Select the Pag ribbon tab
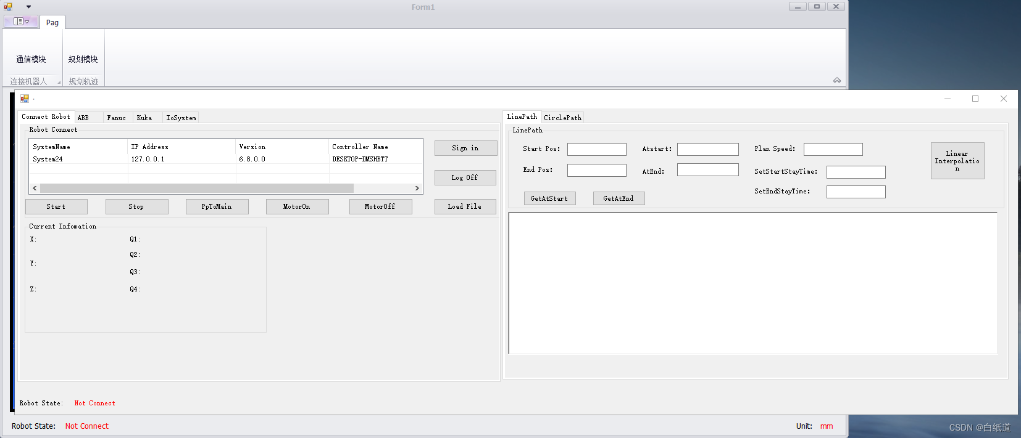The height and width of the screenshot is (438, 1021). pyautogui.click(x=52, y=22)
